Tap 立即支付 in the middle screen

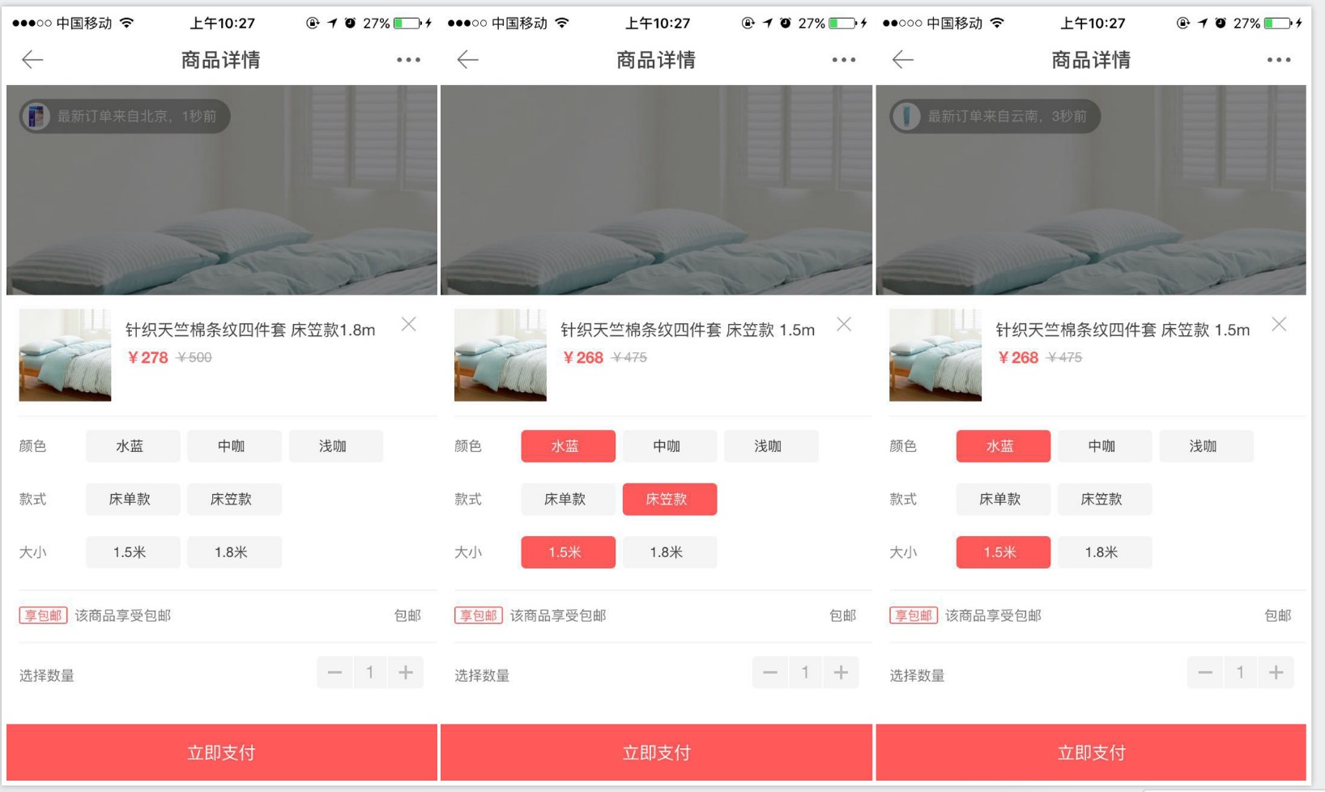[657, 752]
